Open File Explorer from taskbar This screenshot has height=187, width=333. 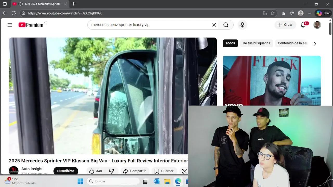click(167, 181)
